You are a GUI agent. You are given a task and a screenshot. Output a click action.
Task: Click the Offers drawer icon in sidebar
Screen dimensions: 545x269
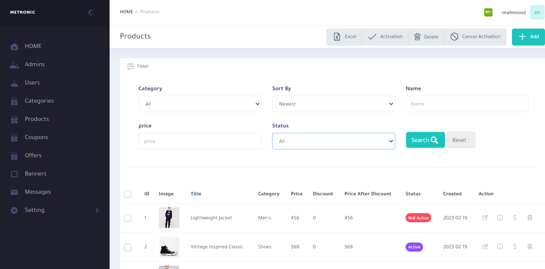(14, 156)
